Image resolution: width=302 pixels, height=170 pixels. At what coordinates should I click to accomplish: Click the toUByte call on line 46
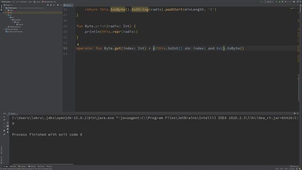tap(117, 9)
